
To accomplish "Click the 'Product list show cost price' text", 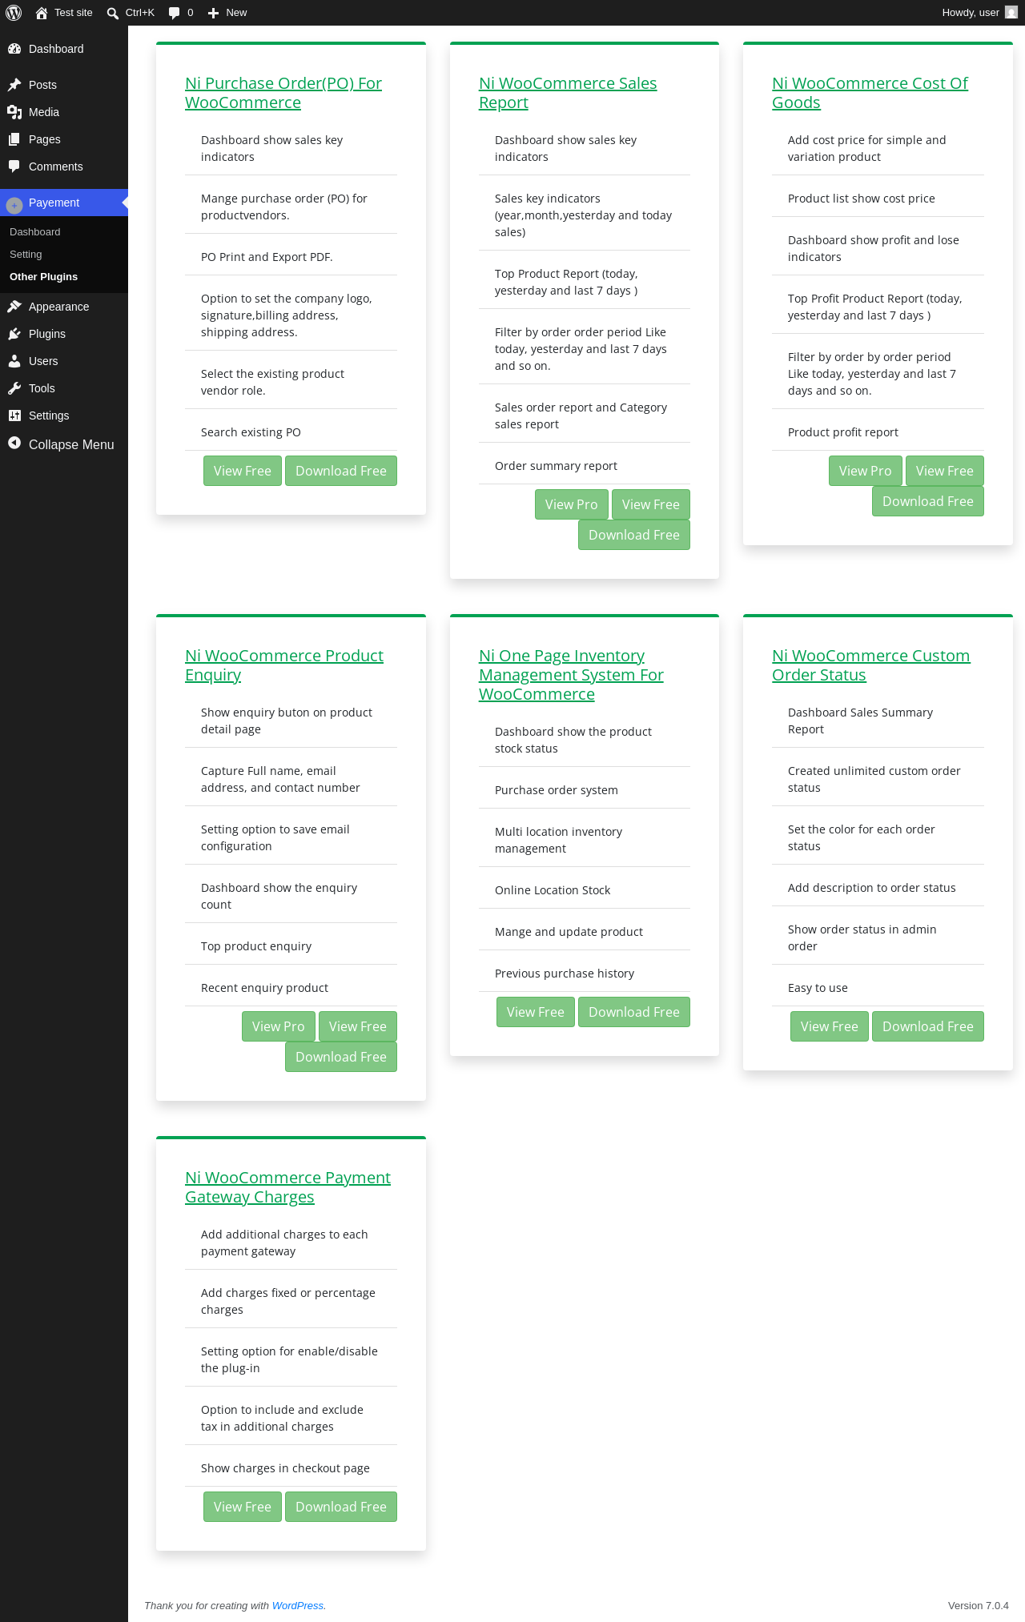I will coord(862,199).
